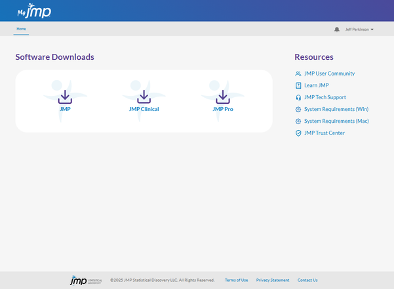Screen dimensions: 394x289
Task: Click the headset icon beside JMP Tech Support
Action: [298, 97]
